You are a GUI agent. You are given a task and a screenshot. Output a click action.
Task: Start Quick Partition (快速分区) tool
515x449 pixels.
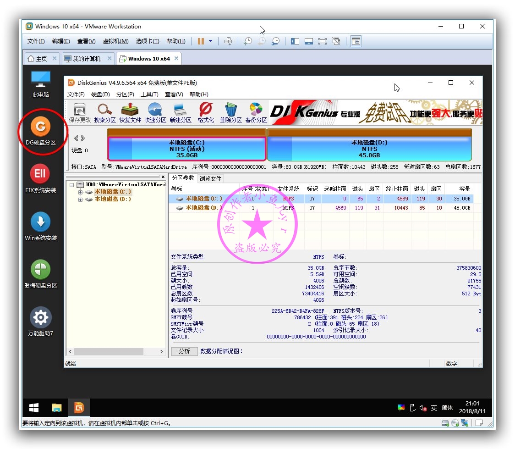[x=155, y=112]
